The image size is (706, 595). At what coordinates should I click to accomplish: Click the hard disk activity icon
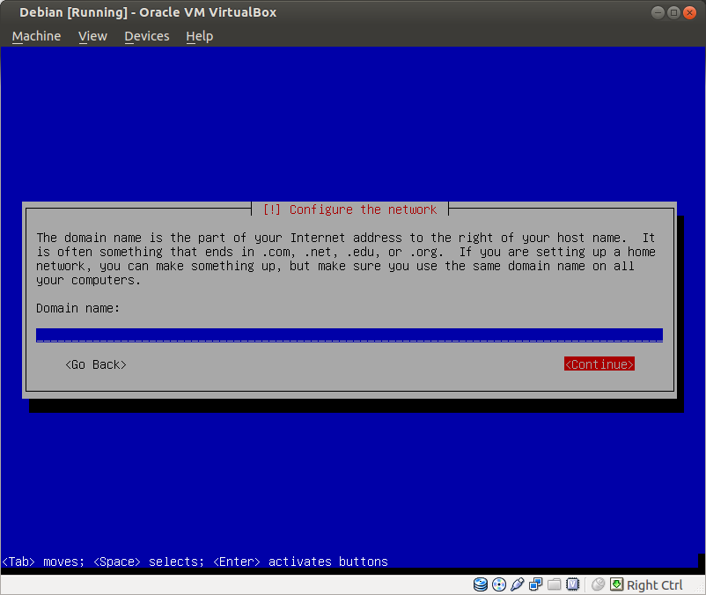point(481,584)
